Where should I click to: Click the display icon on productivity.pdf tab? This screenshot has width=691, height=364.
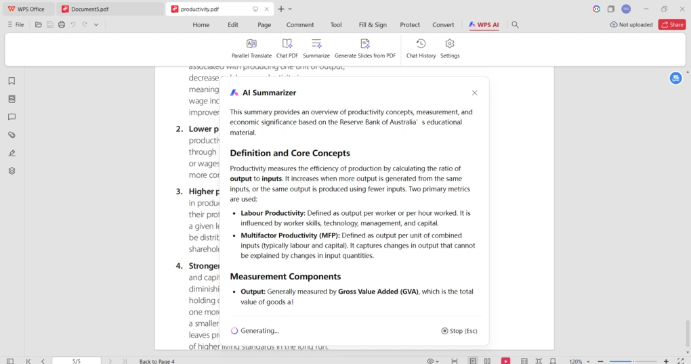click(255, 9)
